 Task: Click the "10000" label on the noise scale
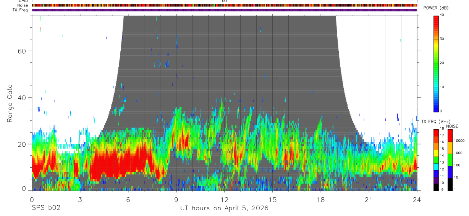pyautogui.click(x=459, y=141)
